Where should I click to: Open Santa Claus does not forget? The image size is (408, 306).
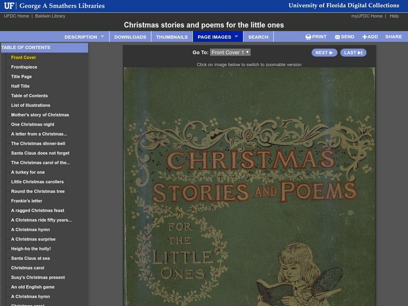pos(40,154)
